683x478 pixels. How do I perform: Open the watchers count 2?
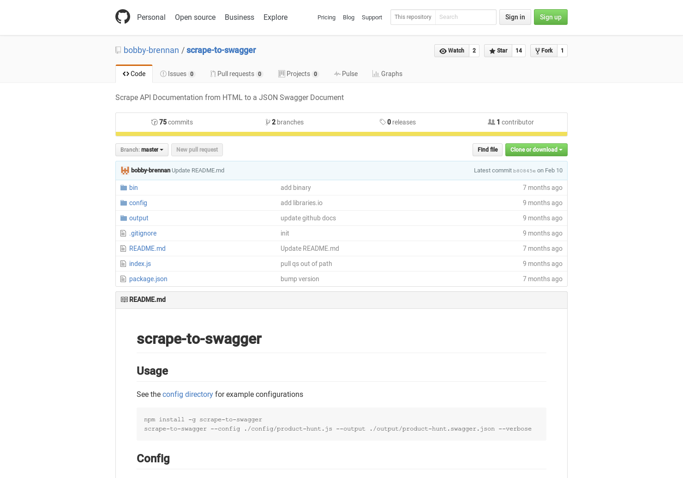point(474,51)
